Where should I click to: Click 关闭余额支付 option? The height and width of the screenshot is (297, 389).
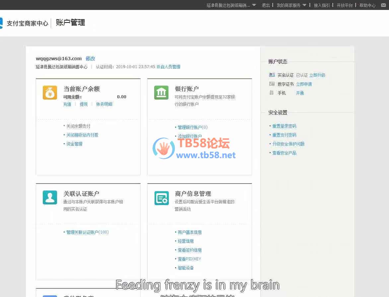(x=78, y=126)
